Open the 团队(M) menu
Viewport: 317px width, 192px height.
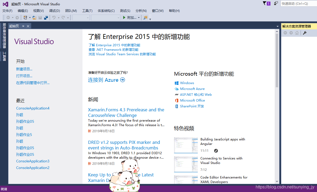[71, 11]
